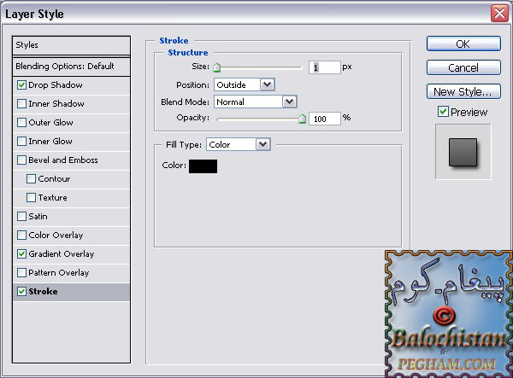513x378 pixels.
Task: Select the Gradient Overlay label
Action: 62,254
